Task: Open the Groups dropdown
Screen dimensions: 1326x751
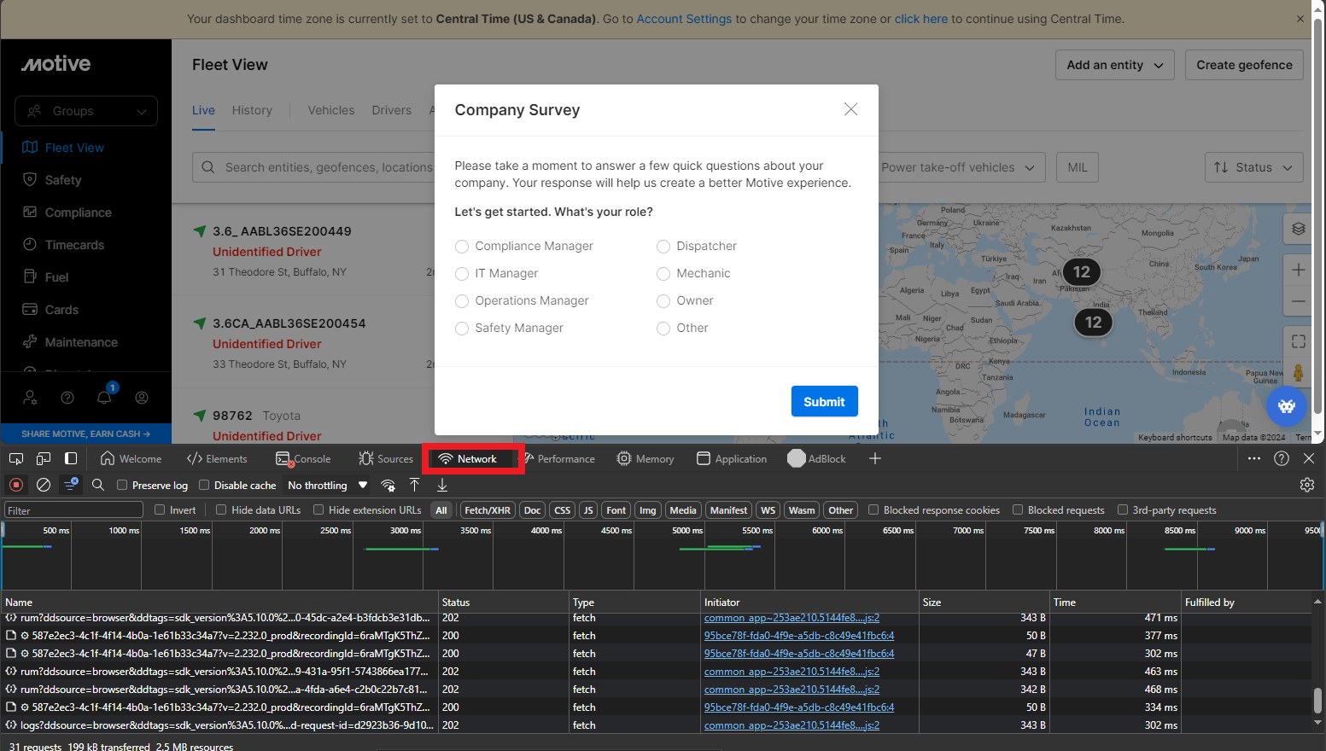Action: (x=86, y=111)
